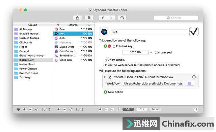Select the Finder group
Image resolution: width=216 pixels, height=132 pixels.
click(x=33, y=47)
